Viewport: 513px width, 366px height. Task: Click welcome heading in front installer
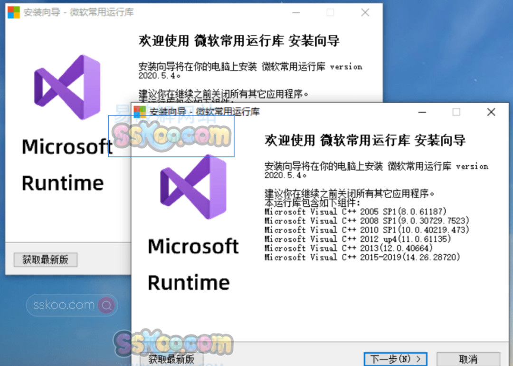(365, 140)
